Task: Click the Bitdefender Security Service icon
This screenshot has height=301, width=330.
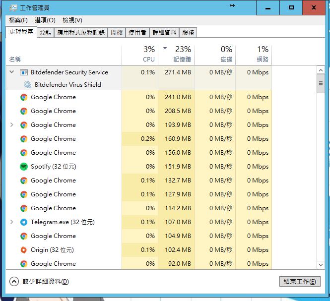Action: coord(23,72)
